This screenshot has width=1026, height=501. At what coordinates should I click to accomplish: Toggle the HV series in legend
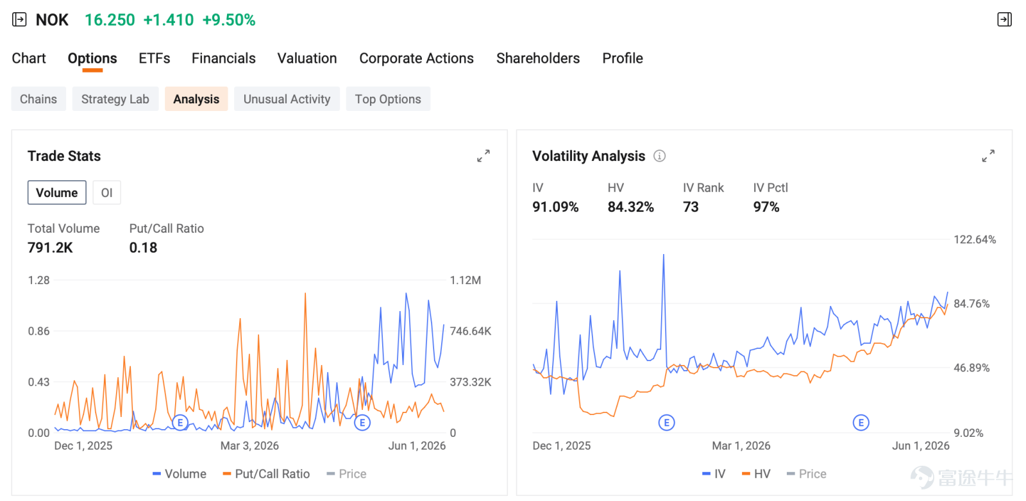756,474
